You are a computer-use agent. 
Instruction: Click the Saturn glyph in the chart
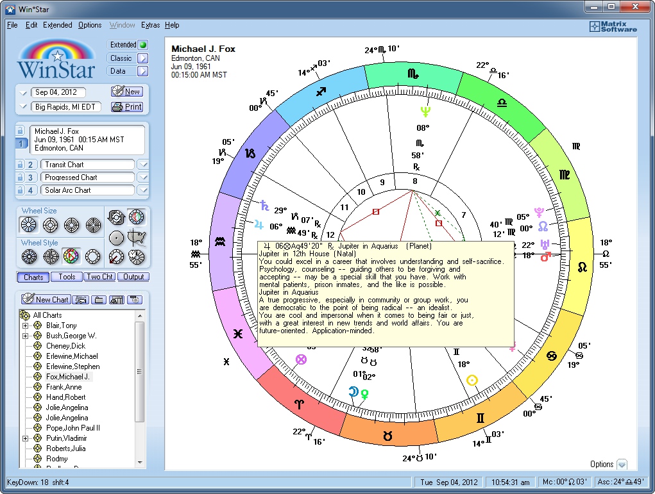(x=264, y=205)
